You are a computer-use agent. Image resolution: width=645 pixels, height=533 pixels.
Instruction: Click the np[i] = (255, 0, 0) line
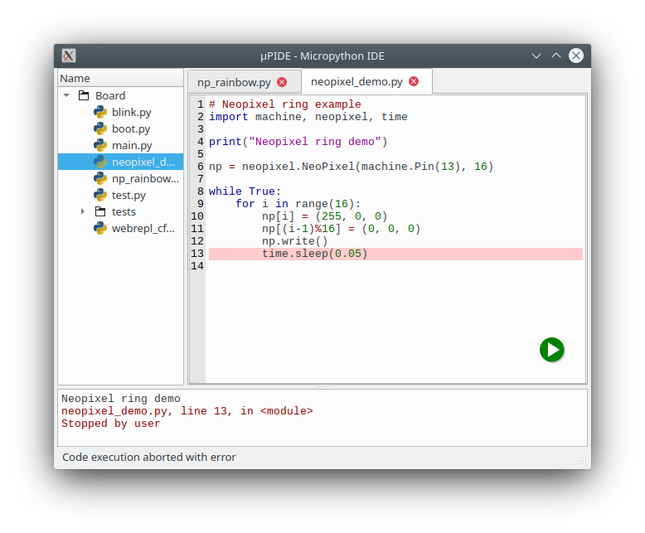coord(324,216)
